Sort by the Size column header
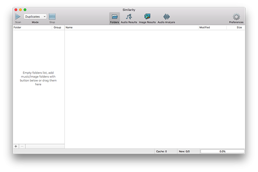 pyautogui.click(x=236, y=27)
